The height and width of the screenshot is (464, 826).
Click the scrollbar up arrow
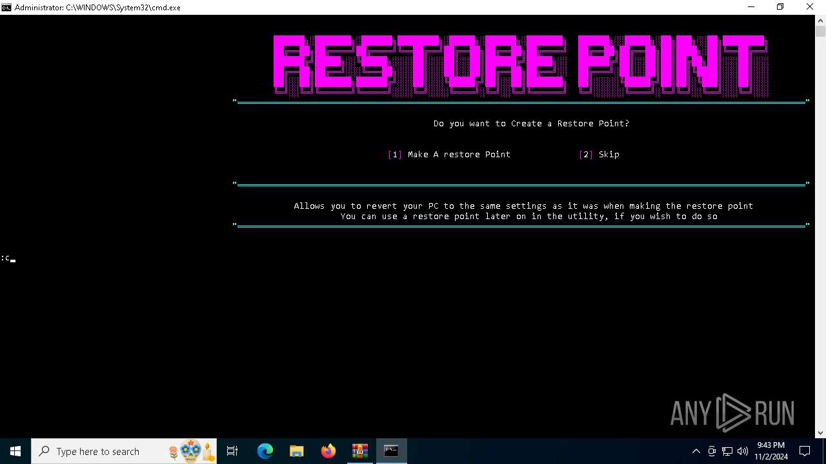click(820, 20)
